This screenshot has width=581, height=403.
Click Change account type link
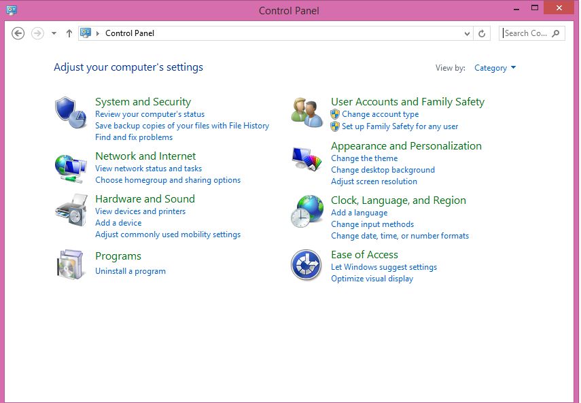point(380,114)
